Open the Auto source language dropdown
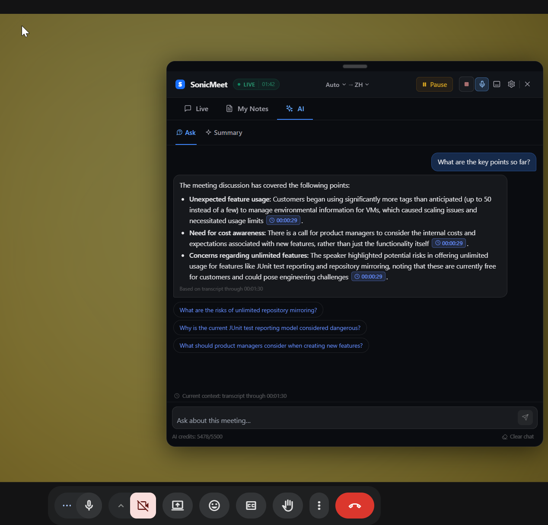Viewport: 548px width, 525px height. pyautogui.click(x=336, y=85)
